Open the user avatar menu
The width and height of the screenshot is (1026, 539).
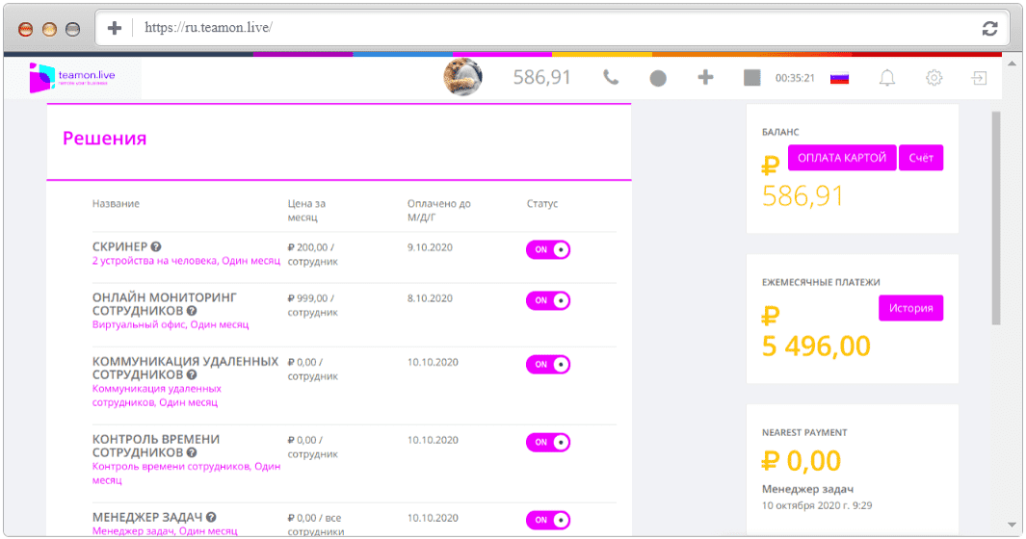tap(462, 77)
